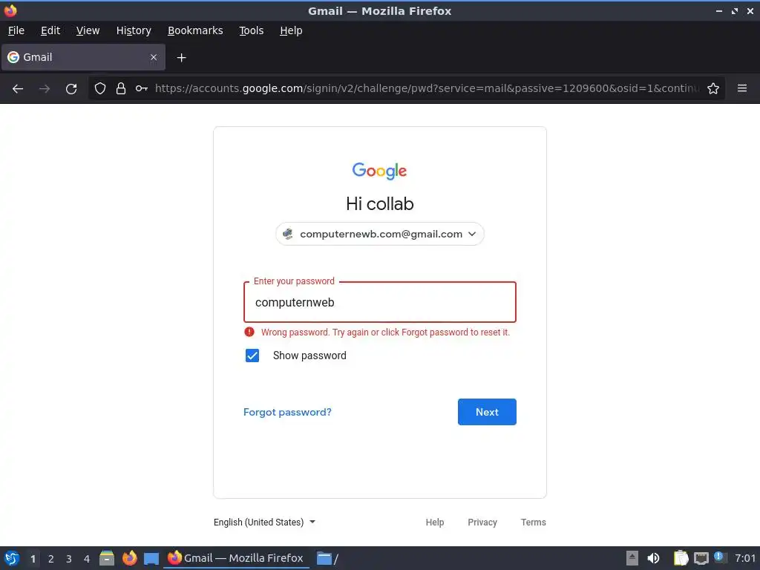
Task: Open the Terms footer link
Action: pyautogui.click(x=533, y=522)
